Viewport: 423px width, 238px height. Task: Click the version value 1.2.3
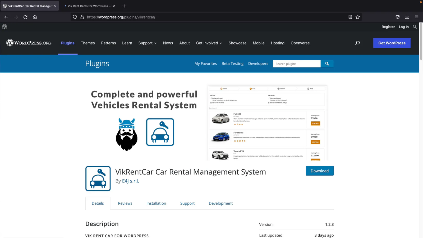tap(329, 224)
